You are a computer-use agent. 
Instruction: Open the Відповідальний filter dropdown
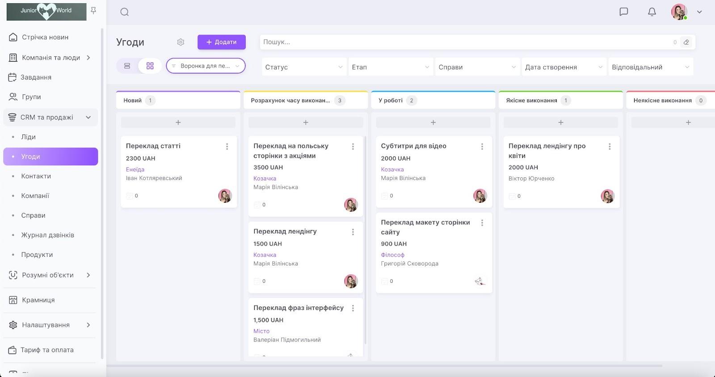650,67
